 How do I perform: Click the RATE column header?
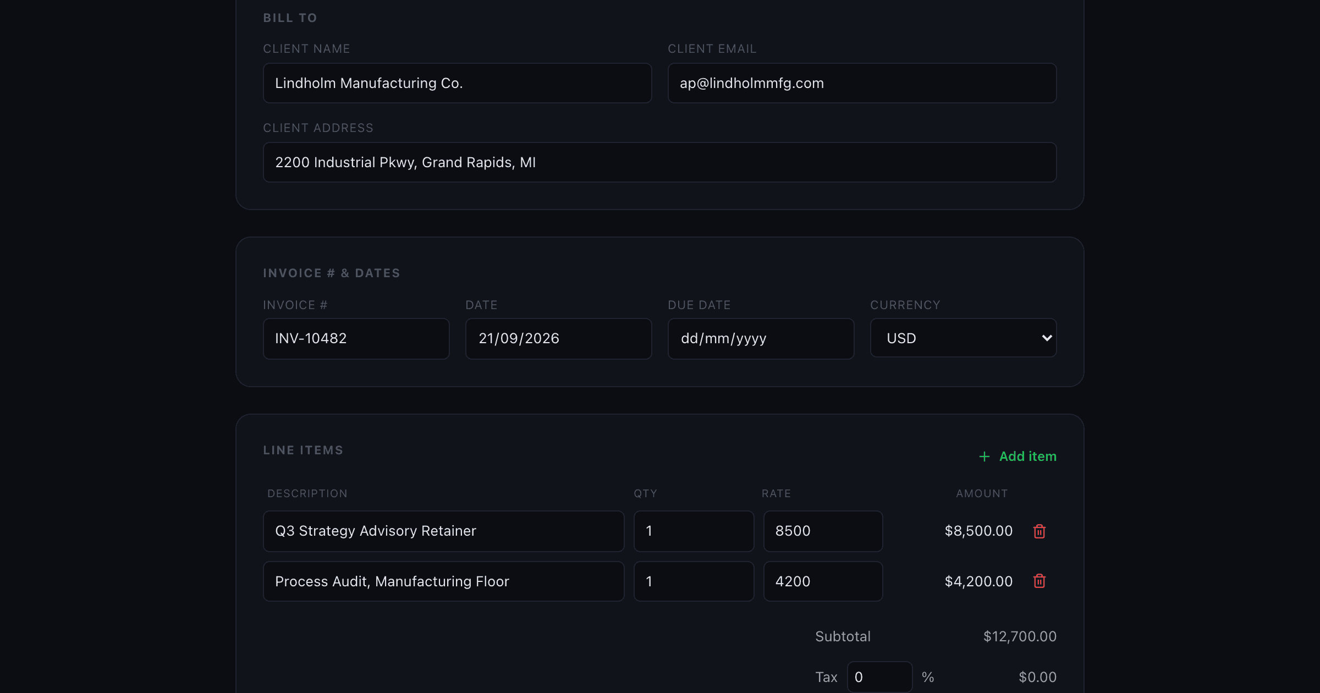(776, 493)
